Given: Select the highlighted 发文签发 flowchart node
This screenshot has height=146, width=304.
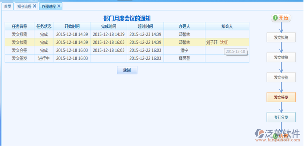Looking at the screenshot, I should 281,97.
